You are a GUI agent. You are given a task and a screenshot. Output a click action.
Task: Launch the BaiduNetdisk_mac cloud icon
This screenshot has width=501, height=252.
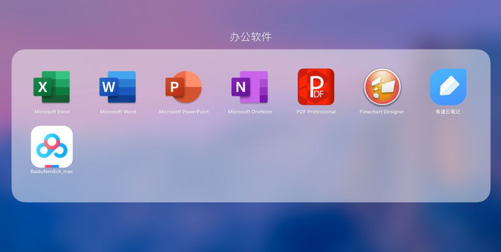(x=52, y=147)
